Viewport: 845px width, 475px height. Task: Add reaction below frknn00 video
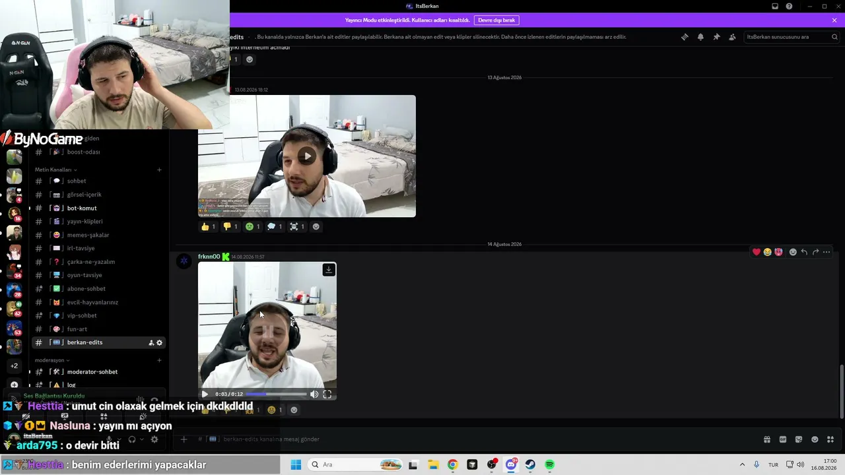pyautogui.click(x=294, y=410)
